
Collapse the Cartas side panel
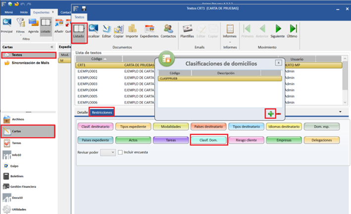(x=52, y=47)
